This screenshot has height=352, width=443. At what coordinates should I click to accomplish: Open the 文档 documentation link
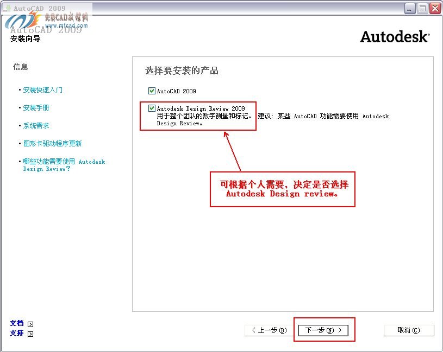17,323
